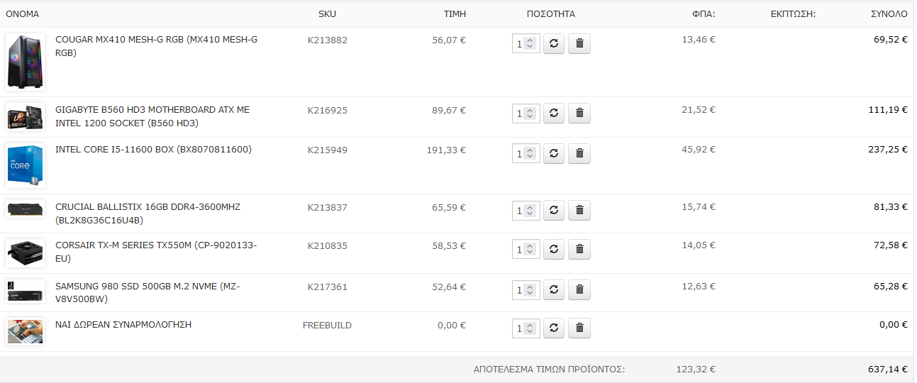
Task: Remove the free assembly FREEBUILD item
Action: pos(579,328)
